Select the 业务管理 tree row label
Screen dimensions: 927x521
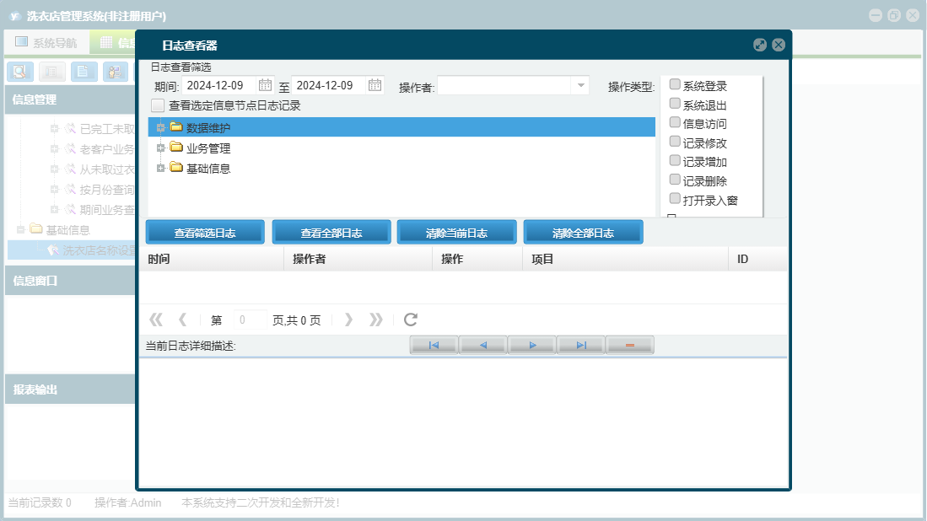point(208,148)
